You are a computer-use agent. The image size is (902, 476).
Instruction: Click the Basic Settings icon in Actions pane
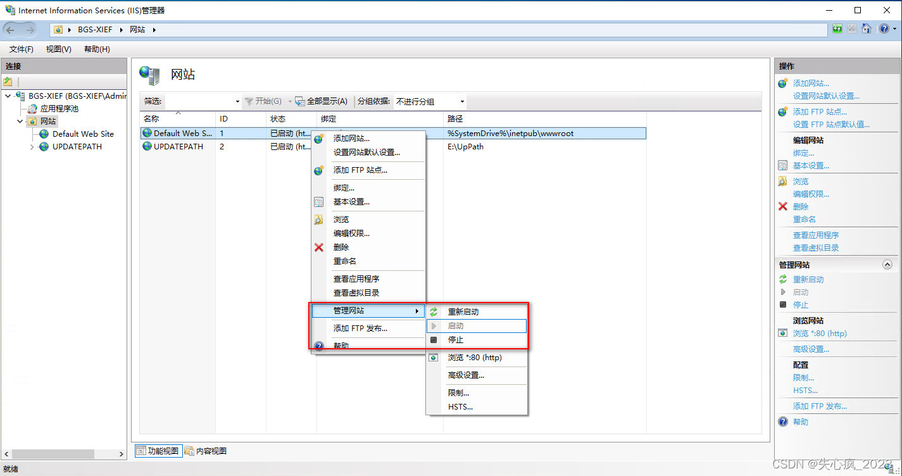783,166
